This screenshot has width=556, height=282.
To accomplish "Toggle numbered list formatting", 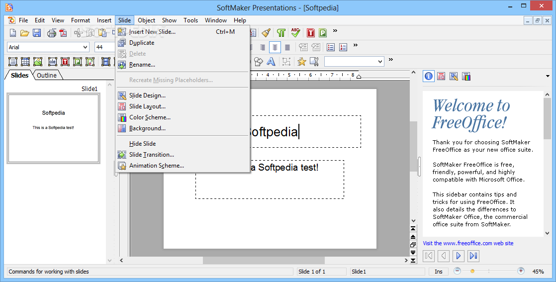I will 343,47.
